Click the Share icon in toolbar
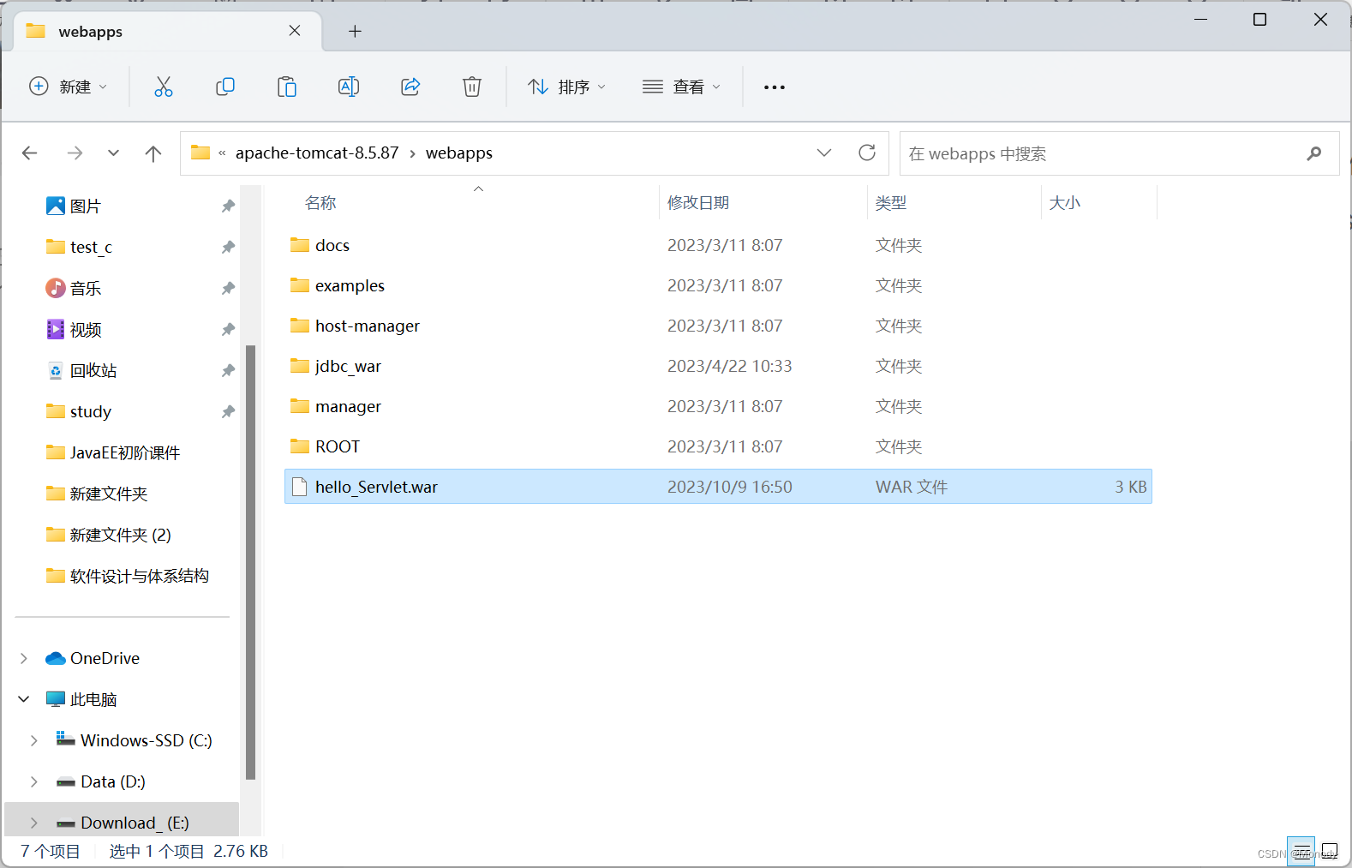Screen dimensions: 1352x868 tap(410, 87)
